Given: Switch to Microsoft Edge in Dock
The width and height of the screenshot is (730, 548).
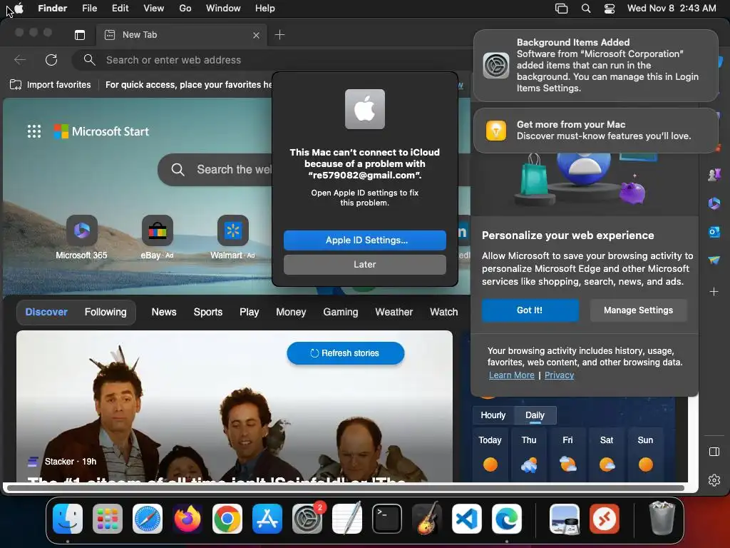Looking at the screenshot, I should tap(507, 519).
